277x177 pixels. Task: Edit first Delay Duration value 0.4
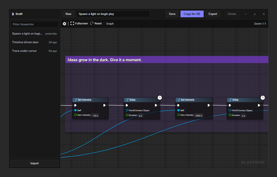[x=141, y=116]
